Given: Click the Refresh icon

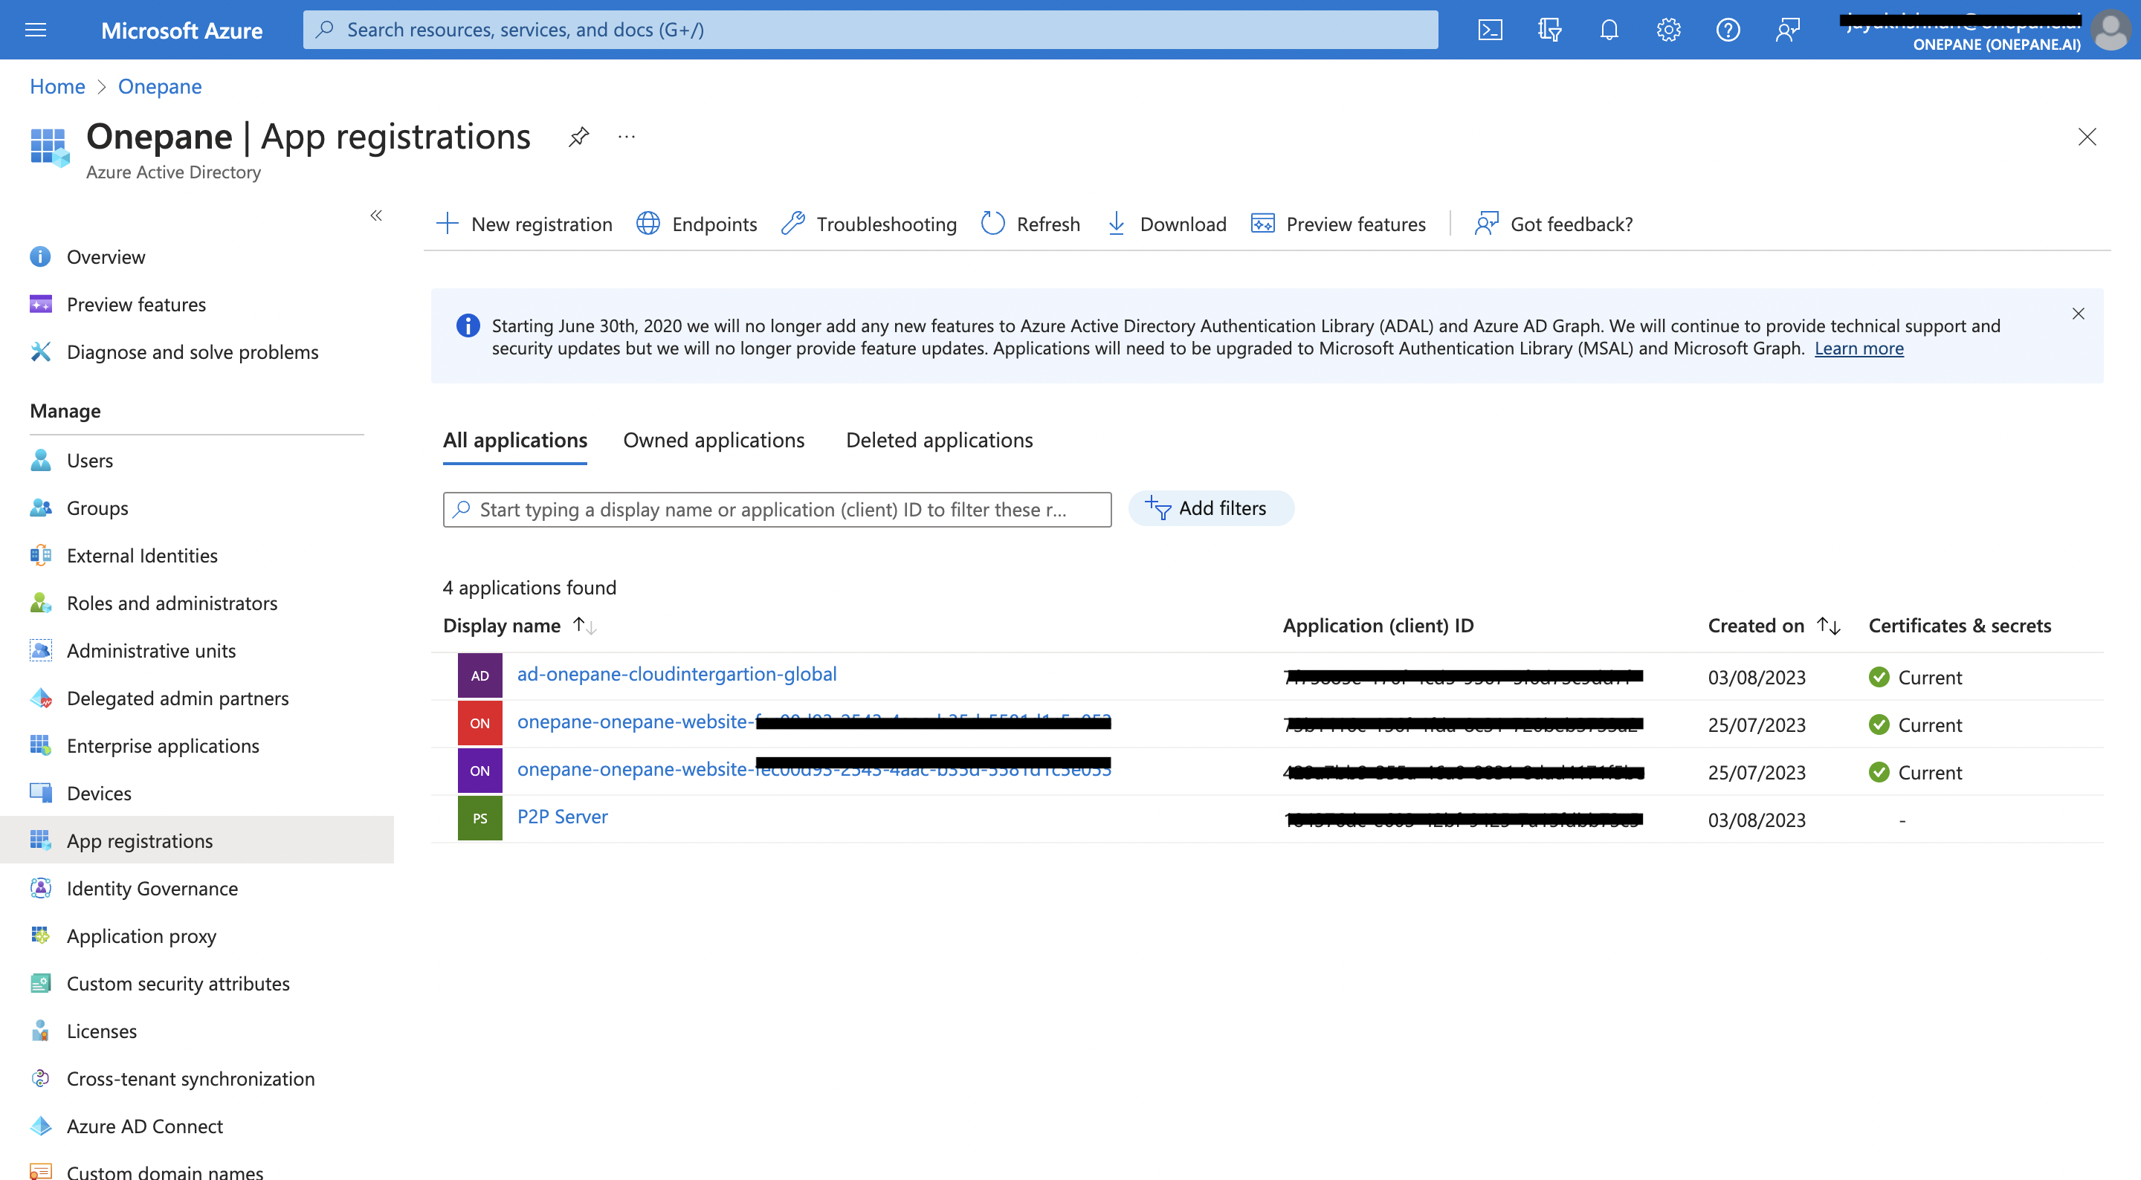Looking at the screenshot, I should tap(994, 222).
